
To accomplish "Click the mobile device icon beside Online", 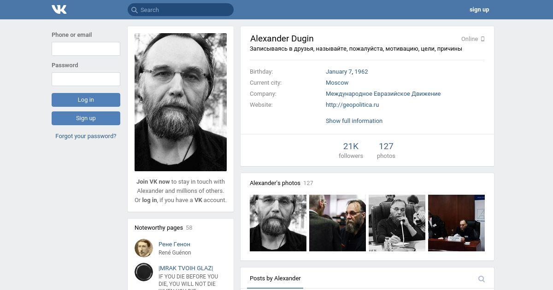I will tap(482, 39).
